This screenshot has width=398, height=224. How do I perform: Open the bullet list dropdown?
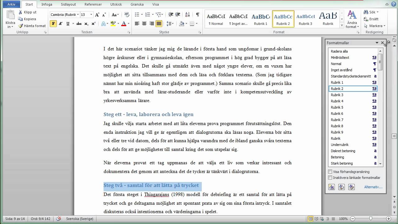pos(142,15)
